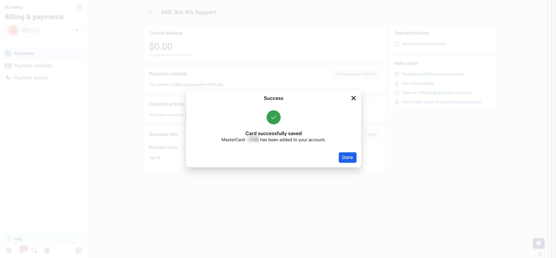Open Payment methods in the sidebar
Image resolution: width=556 pixels, height=258 pixels.
44,66
